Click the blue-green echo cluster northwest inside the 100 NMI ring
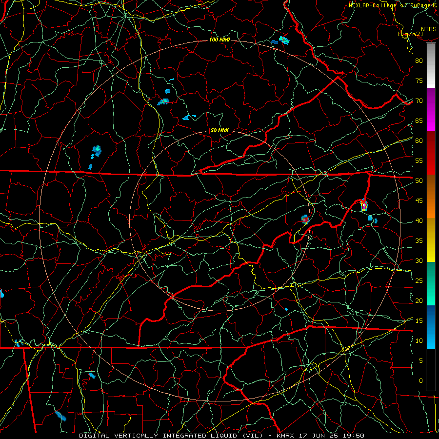 pyautogui.click(x=96, y=152)
